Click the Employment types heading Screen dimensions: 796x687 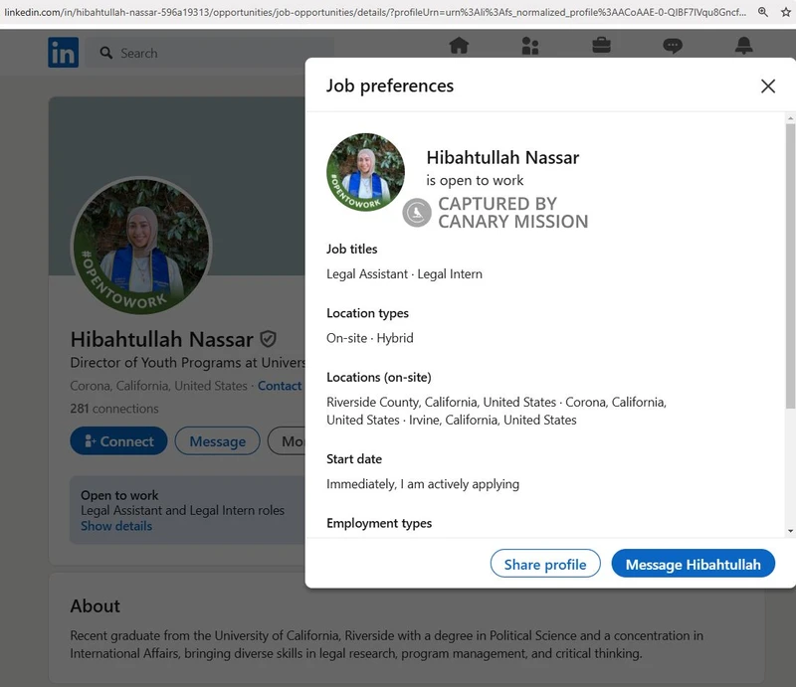pyautogui.click(x=379, y=523)
